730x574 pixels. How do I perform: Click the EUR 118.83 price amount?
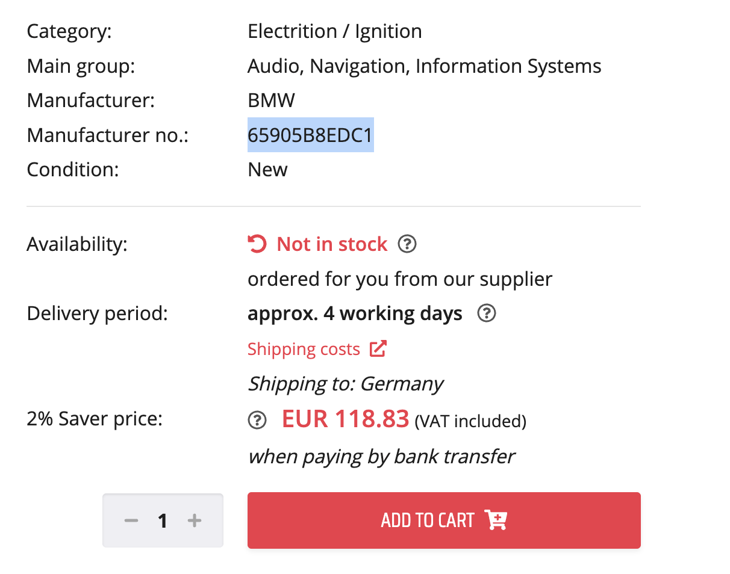pyautogui.click(x=345, y=419)
